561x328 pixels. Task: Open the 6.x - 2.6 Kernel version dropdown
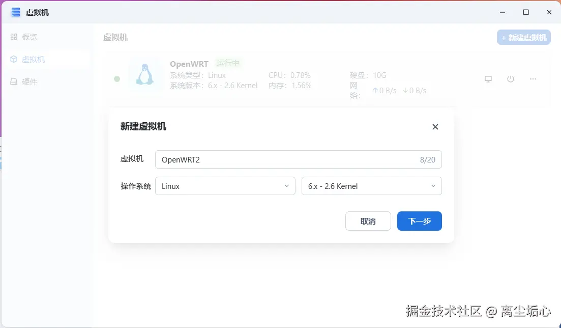pos(372,186)
